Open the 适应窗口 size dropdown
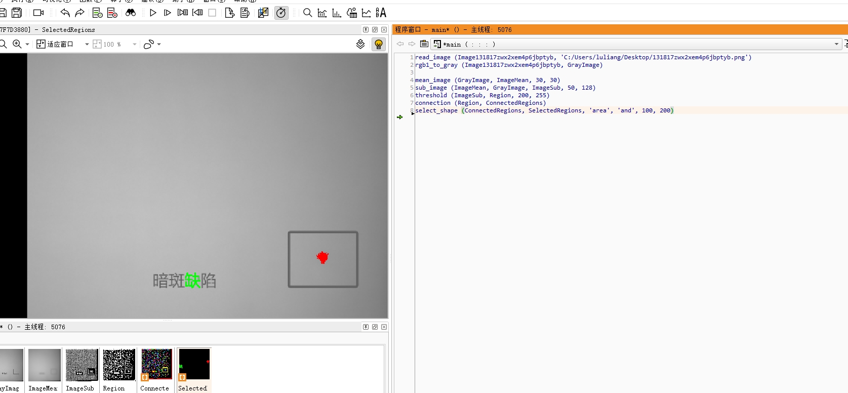 (x=87, y=44)
